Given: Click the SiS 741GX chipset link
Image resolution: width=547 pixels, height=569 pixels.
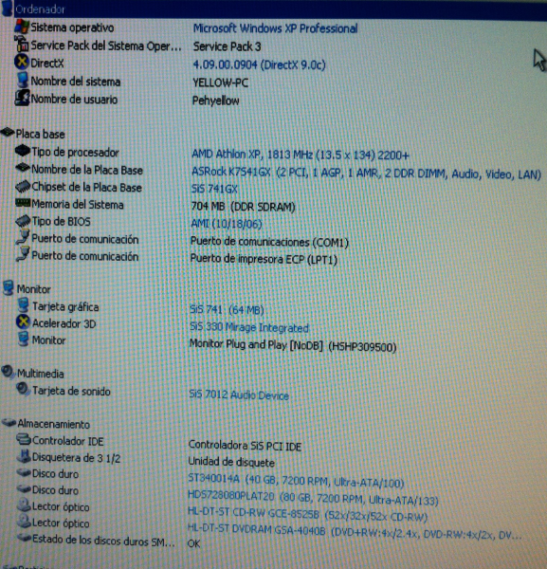Looking at the screenshot, I should pos(214,189).
